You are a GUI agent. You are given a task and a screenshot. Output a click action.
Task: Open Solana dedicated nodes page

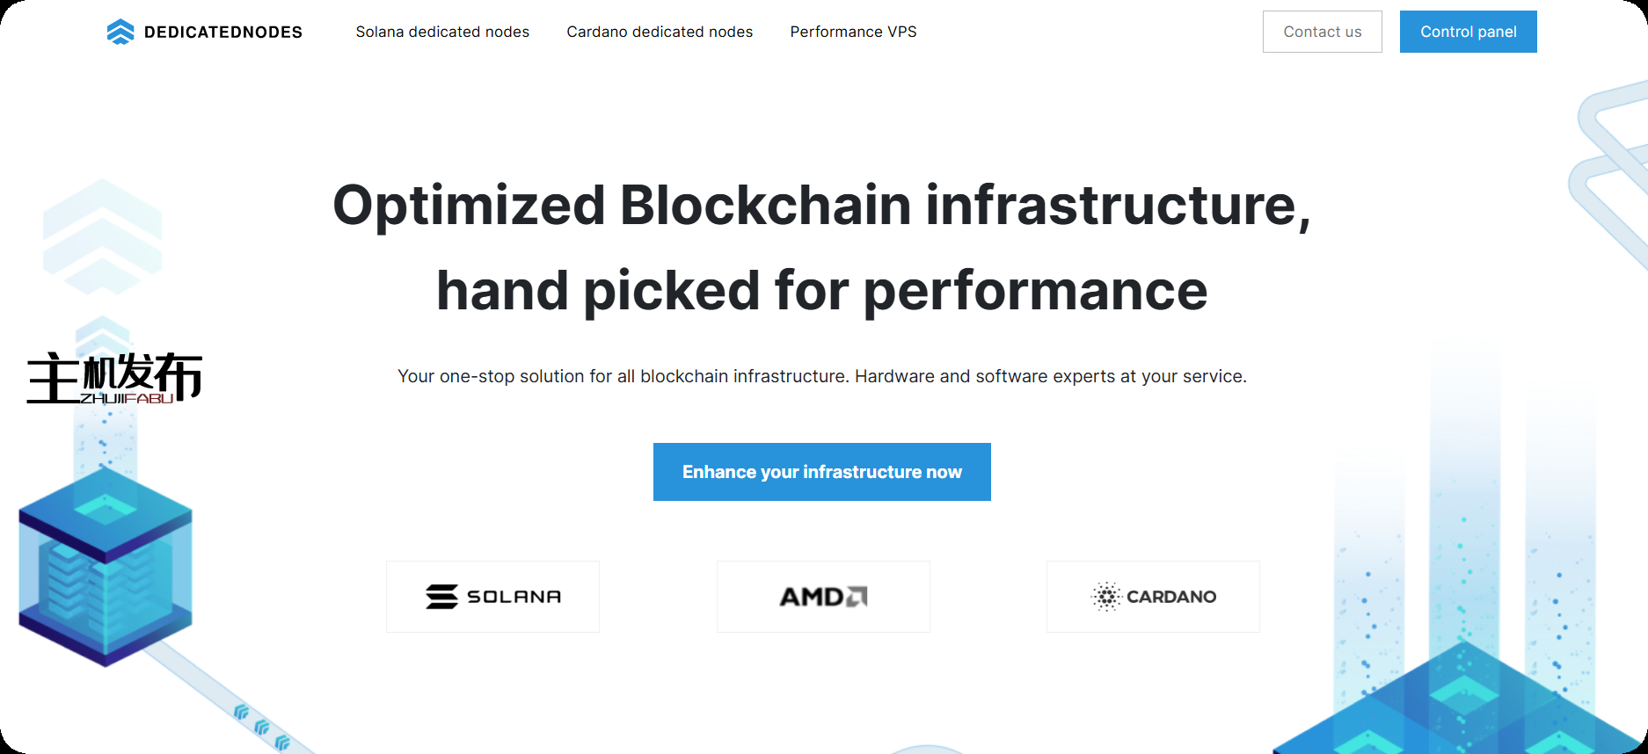(x=442, y=32)
